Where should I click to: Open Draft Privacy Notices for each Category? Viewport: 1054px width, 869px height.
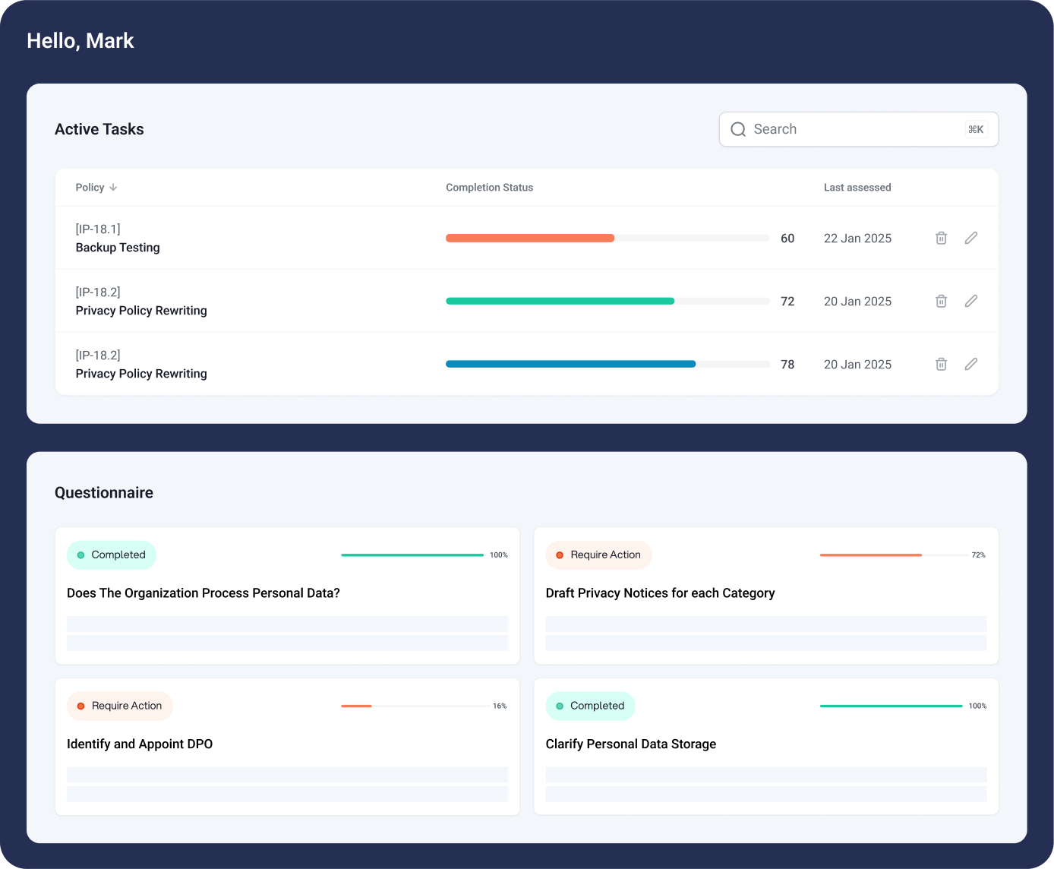(x=661, y=592)
